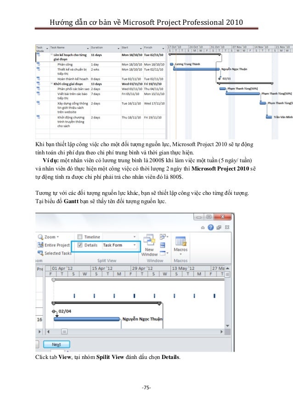Click the vertical scrollbar down arrow

pos(227,326)
